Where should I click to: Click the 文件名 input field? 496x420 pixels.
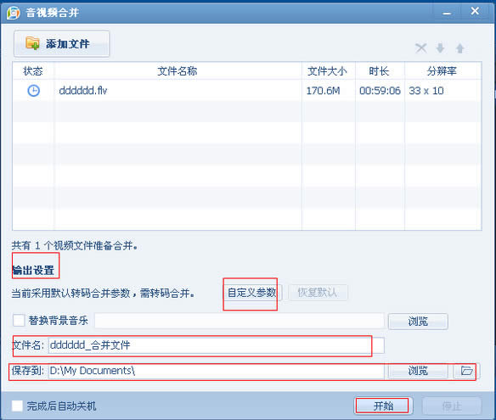click(217, 345)
